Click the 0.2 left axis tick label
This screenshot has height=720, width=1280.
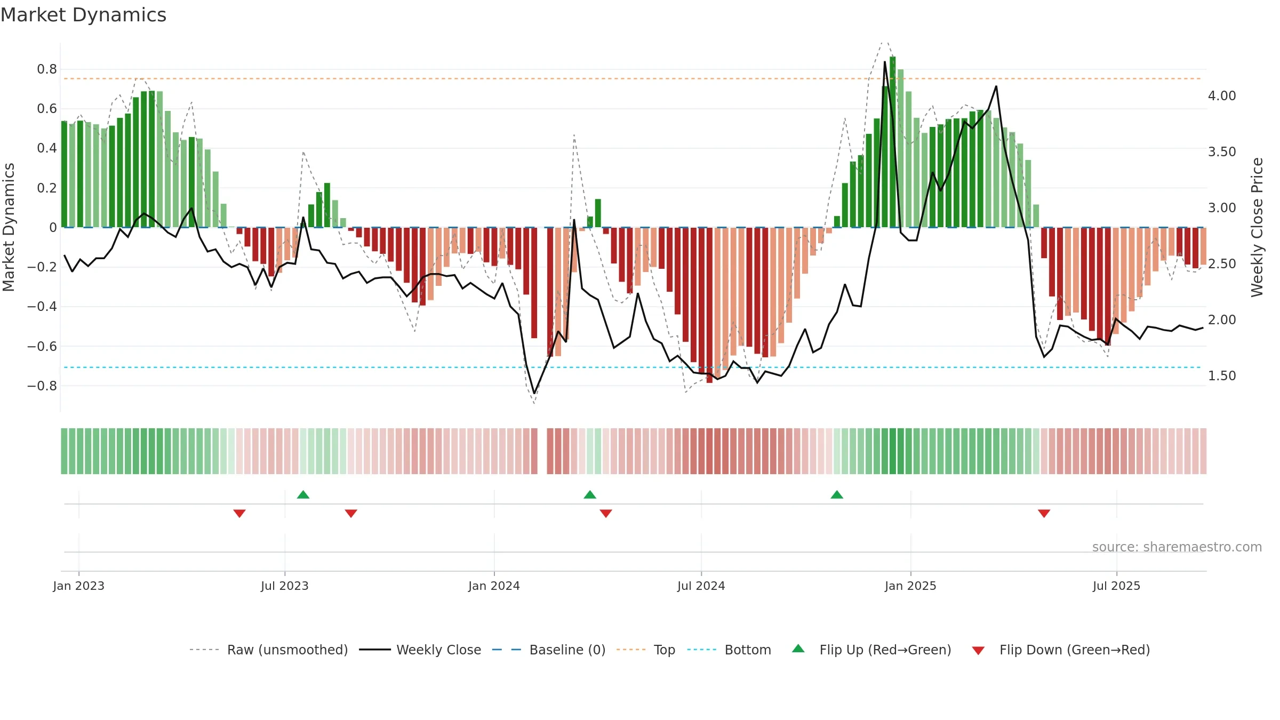point(47,188)
